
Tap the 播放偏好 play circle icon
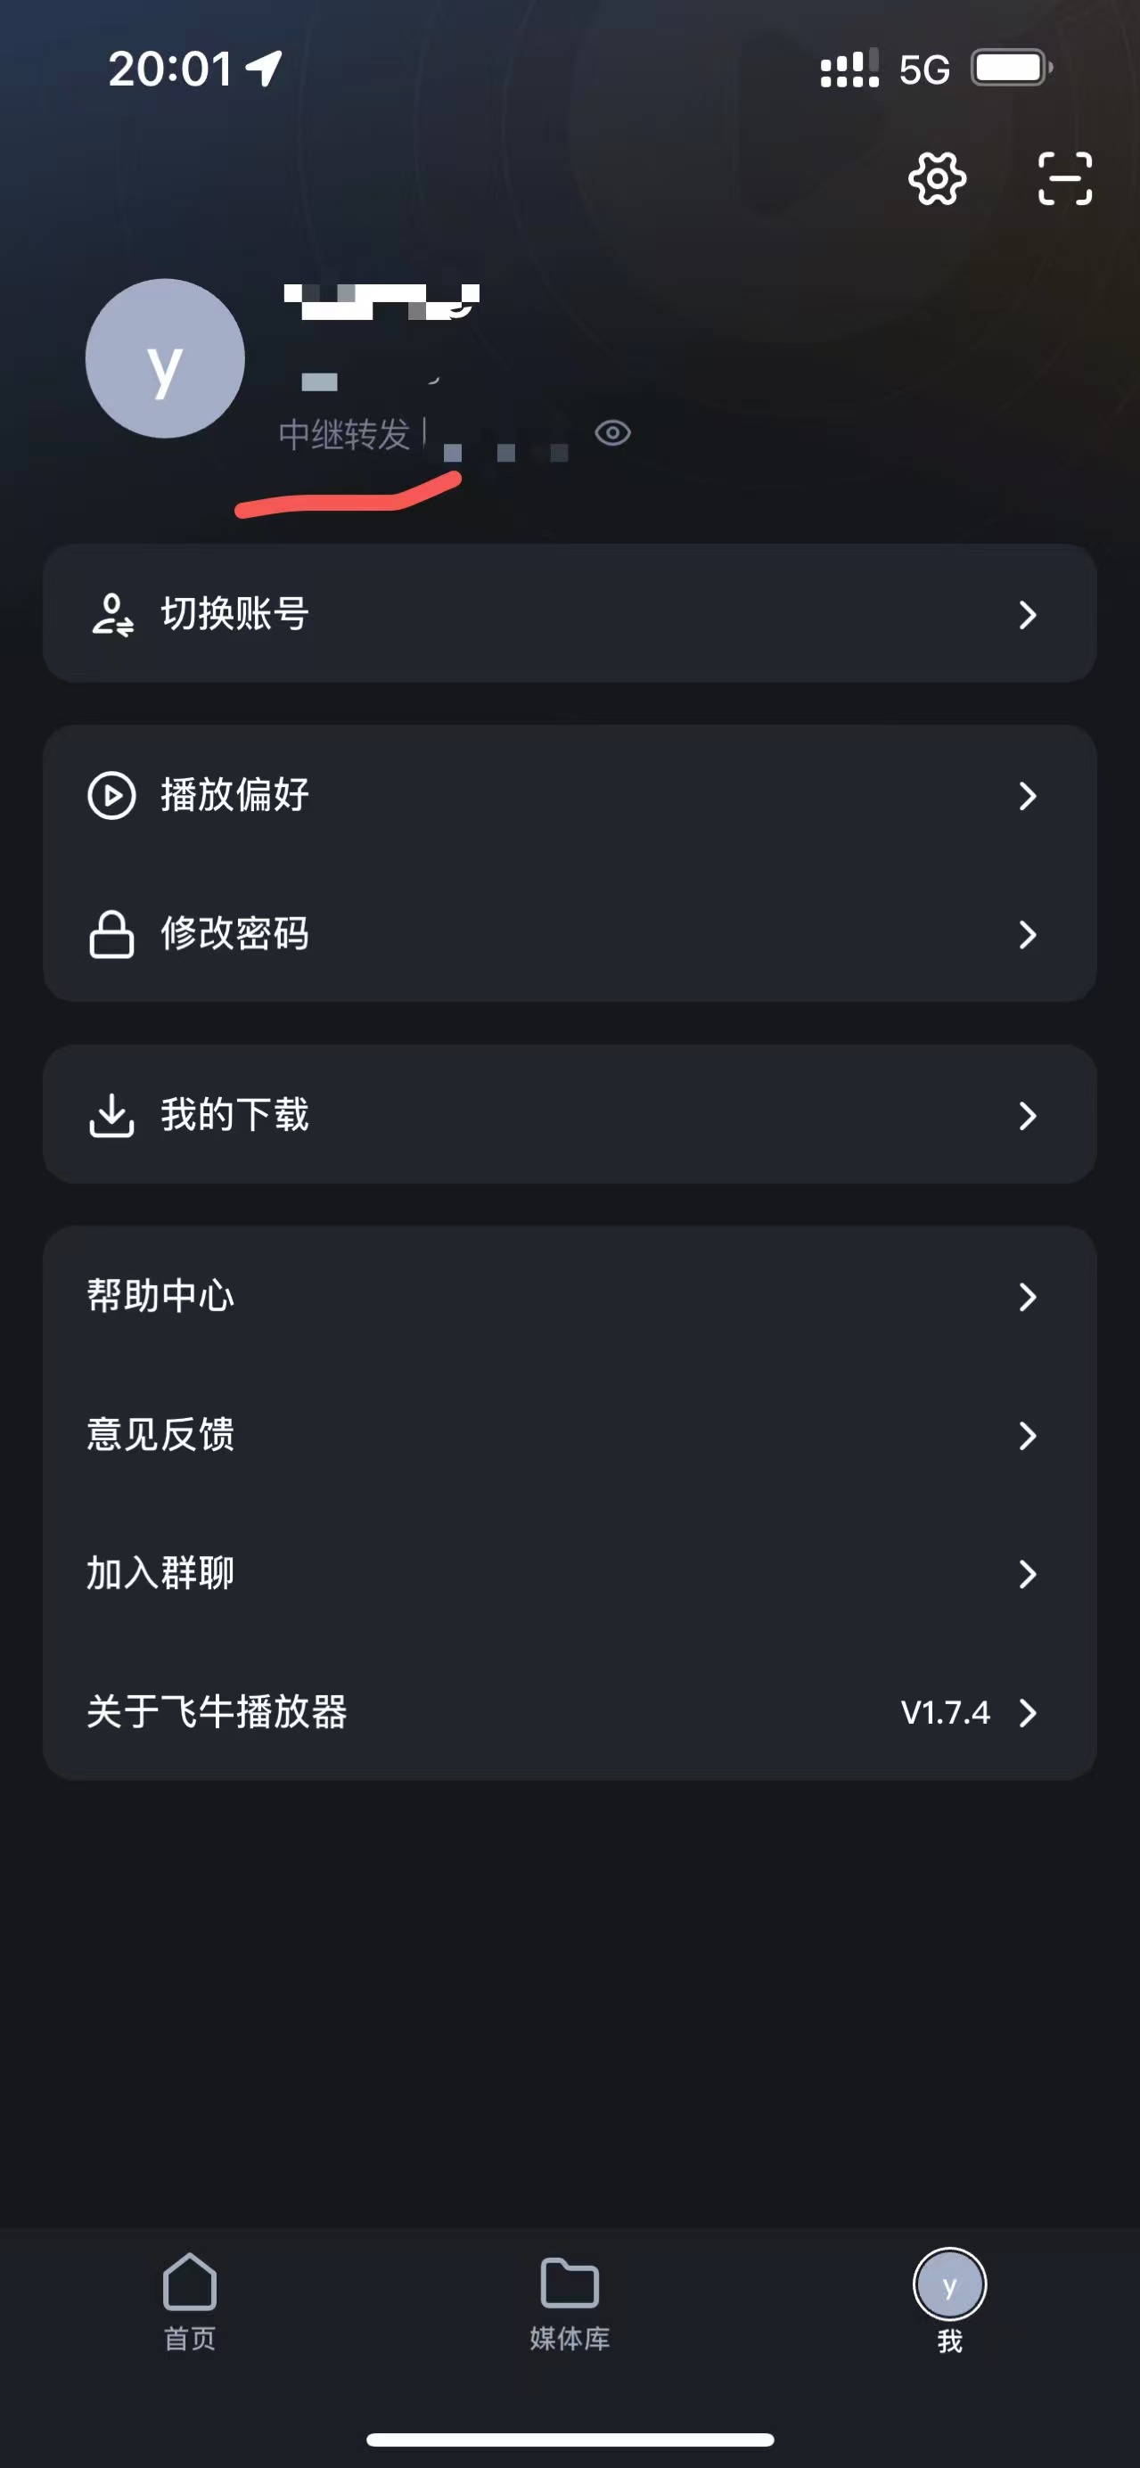(112, 795)
